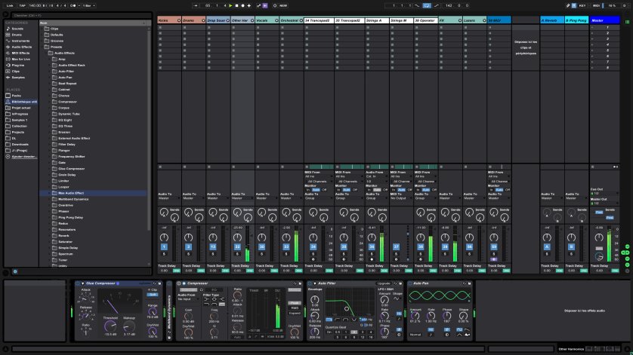Click Stop All Clips on Master track
Viewport: 633px width, 355px height.
point(592,167)
